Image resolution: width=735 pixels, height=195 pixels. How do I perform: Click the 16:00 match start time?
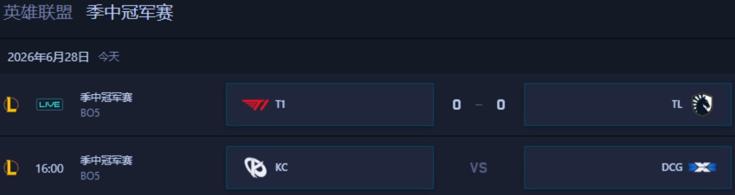(49, 169)
